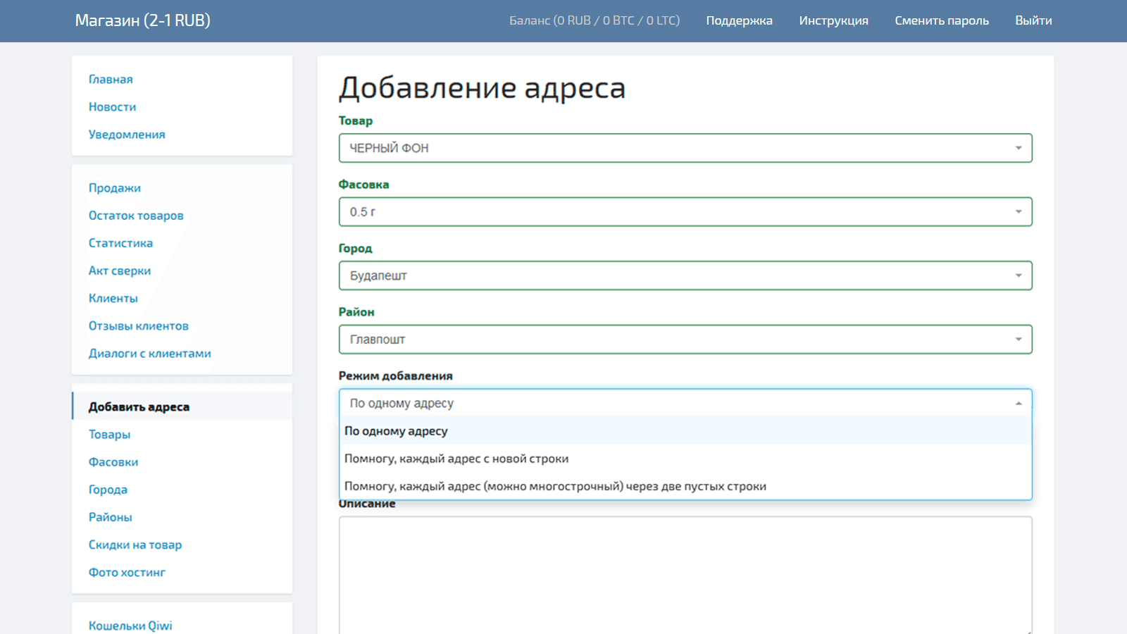Open the Фасовка dropdown showing 0.5 г

685,212
